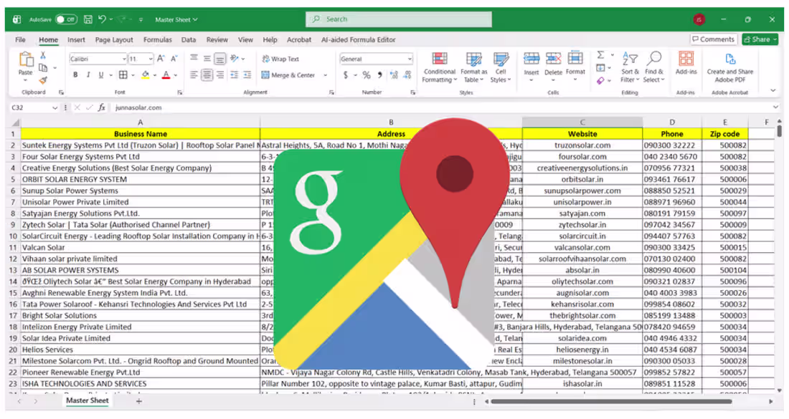The height and width of the screenshot is (419, 789).
Task: Open the File menu
Action: [x=20, y=39]
